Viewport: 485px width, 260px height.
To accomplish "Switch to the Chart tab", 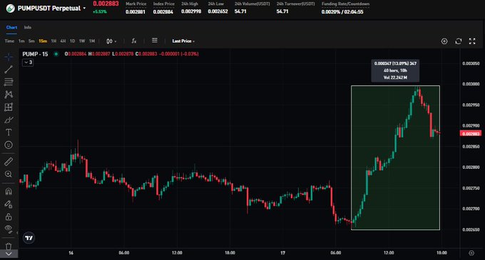I will tap(11, 27).
